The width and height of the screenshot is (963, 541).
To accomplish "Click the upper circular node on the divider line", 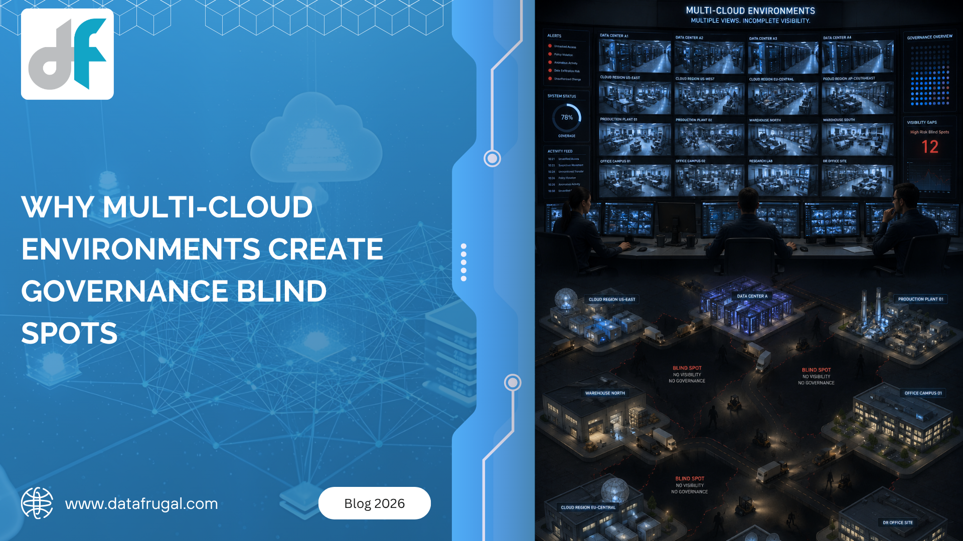I will 492,159.
